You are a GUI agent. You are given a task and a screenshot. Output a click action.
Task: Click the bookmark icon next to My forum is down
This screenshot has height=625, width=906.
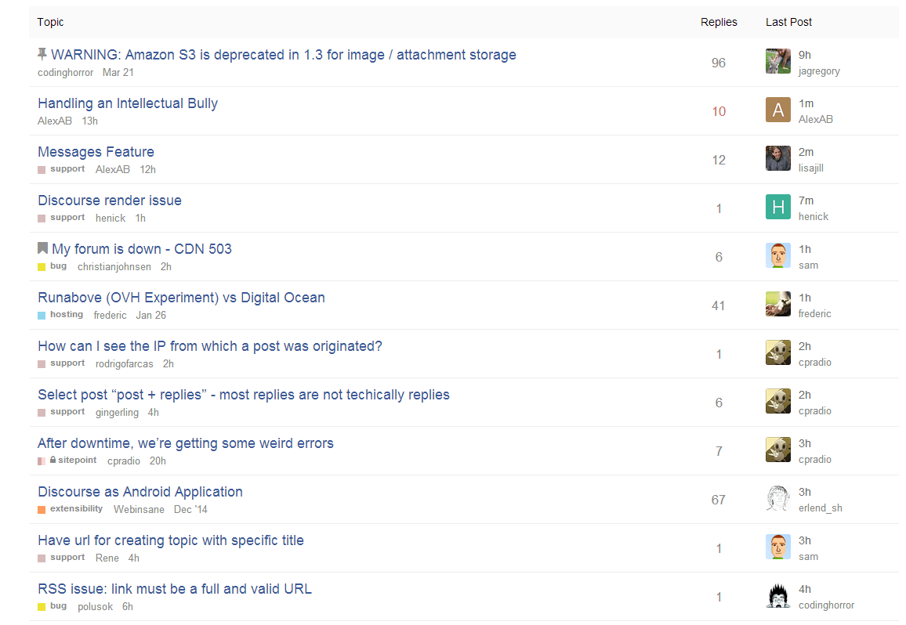[42, 248]
